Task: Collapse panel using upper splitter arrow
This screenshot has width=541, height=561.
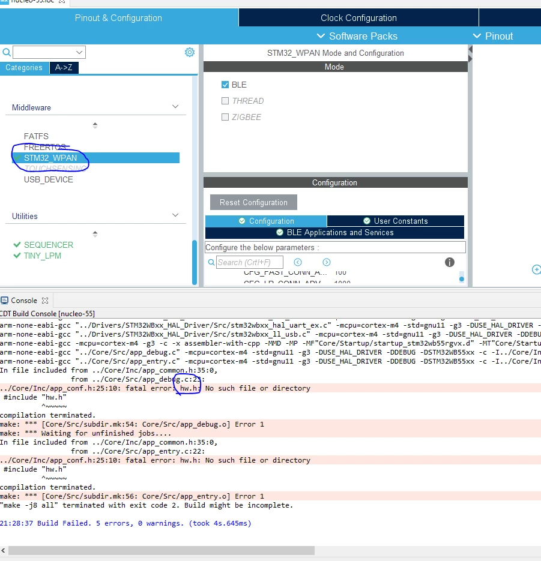Action: (x=470, y=49)
